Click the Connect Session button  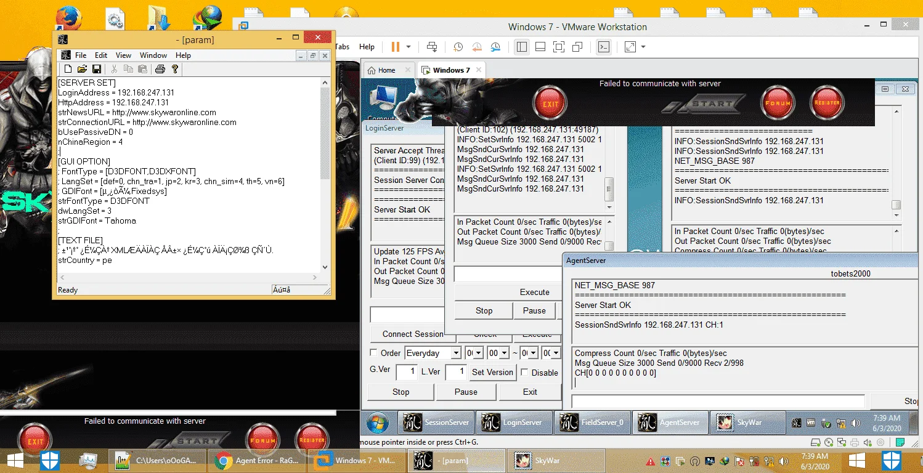tap(413, 334)
